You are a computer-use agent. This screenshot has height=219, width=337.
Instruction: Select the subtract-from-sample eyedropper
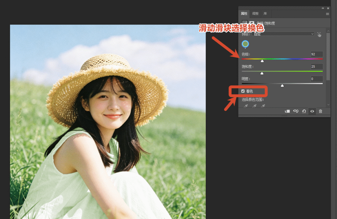point(263,106)
